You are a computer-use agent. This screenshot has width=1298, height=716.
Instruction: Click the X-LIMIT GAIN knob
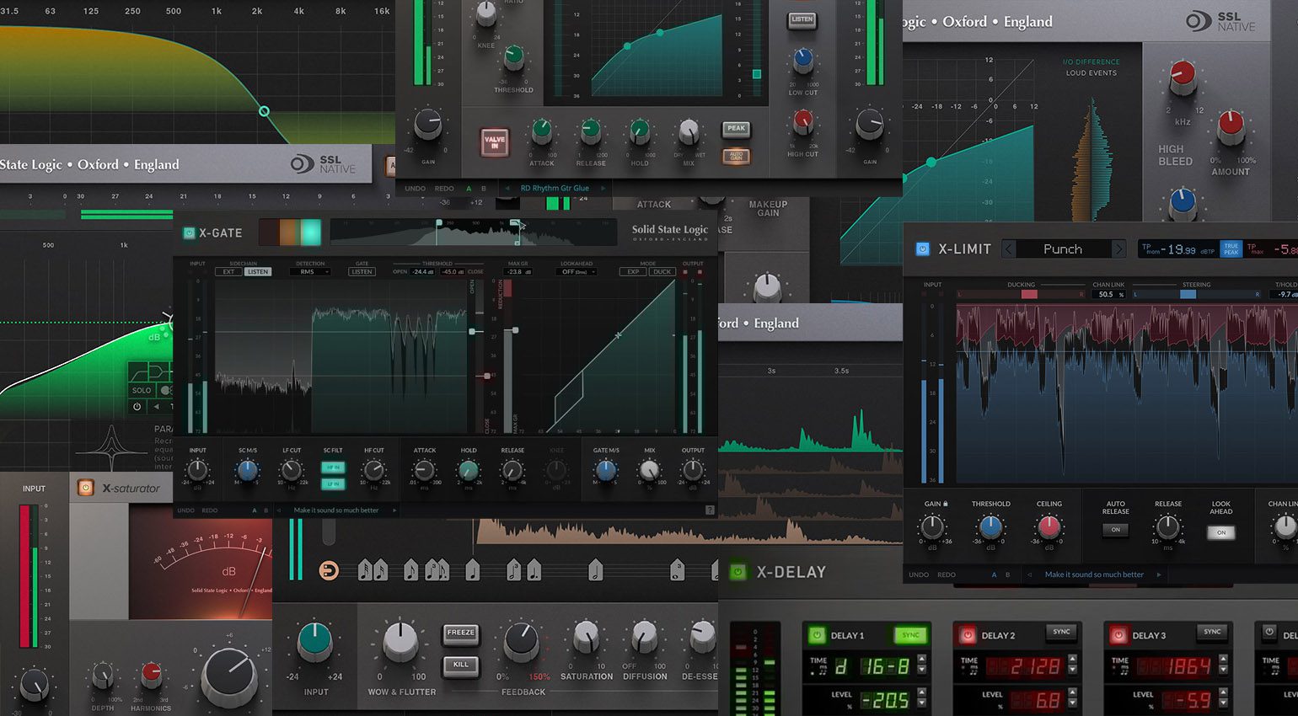click(x=932, y=527)
